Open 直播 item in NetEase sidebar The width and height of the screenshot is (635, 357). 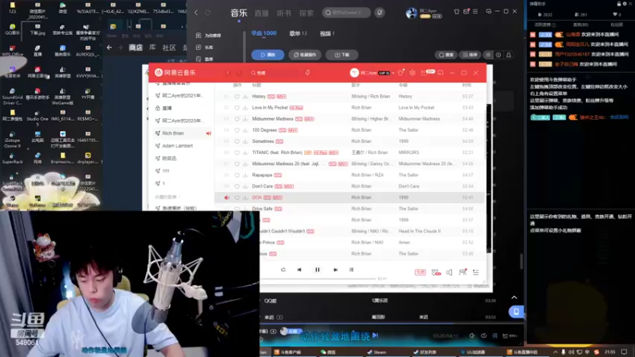pyautogui.click(x=167, y=108)
